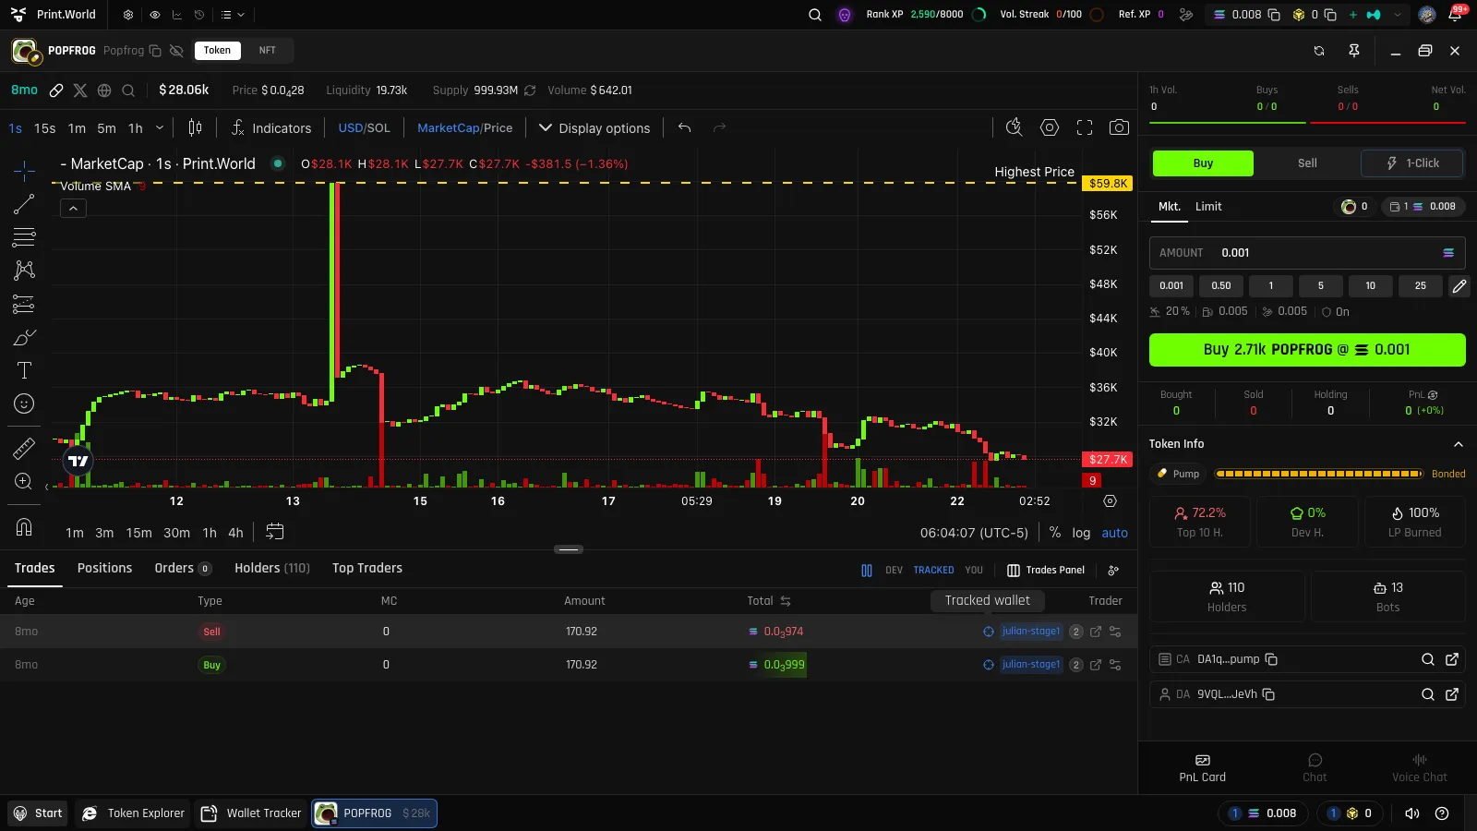The width and height of the screenshot is (1477, 831).
Task: Open the list layout dropdown in top bar
Action: [233, 15]
